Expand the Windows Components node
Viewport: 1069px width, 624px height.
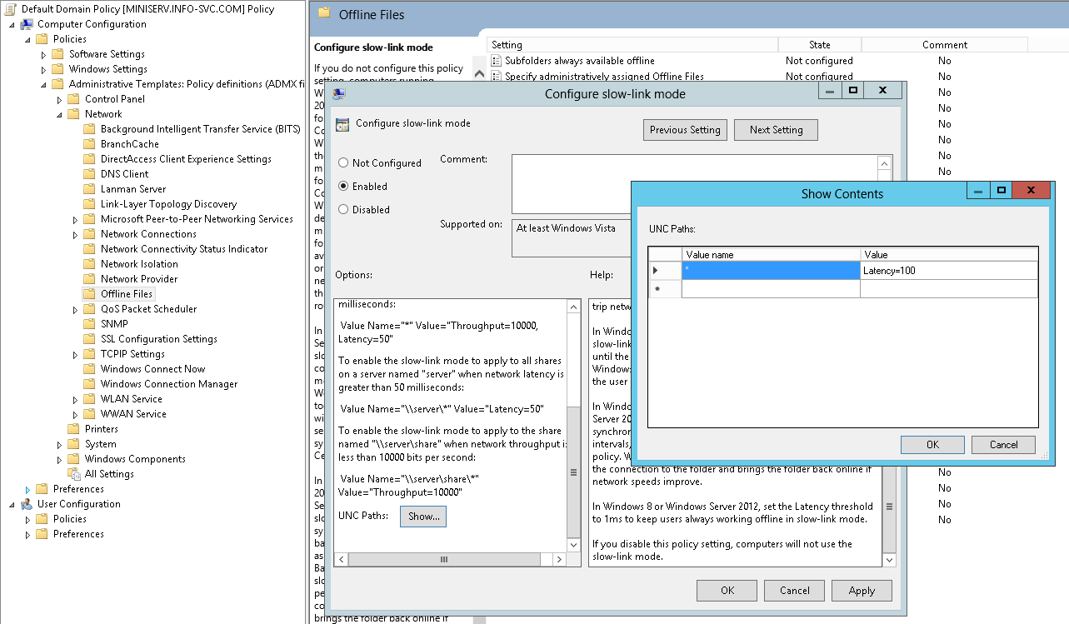click(x=59, y=460)
